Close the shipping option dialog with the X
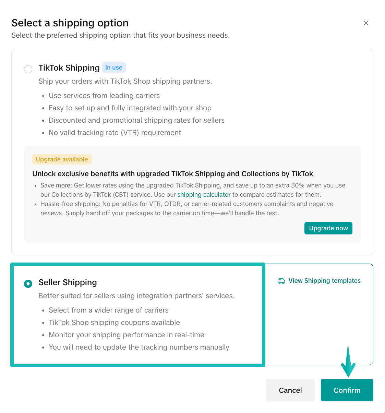385x413 pixels. 366,23
